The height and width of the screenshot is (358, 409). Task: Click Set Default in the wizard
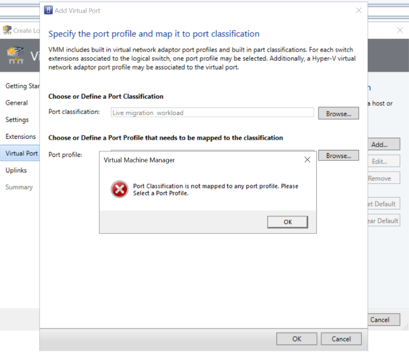[384, 203]
